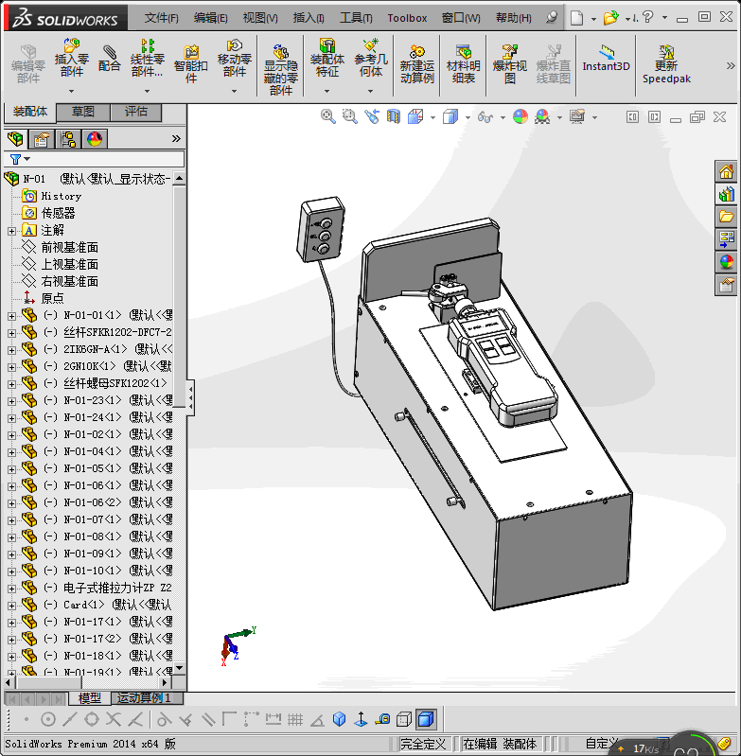Open the 编辑(E) Edit menu
The image size is (741, 756).
[210, 18]
